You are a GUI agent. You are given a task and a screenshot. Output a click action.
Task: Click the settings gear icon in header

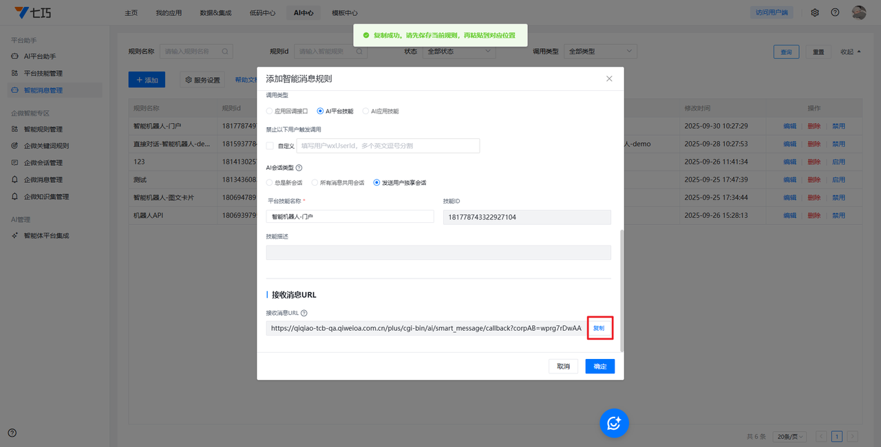[815, 12]
